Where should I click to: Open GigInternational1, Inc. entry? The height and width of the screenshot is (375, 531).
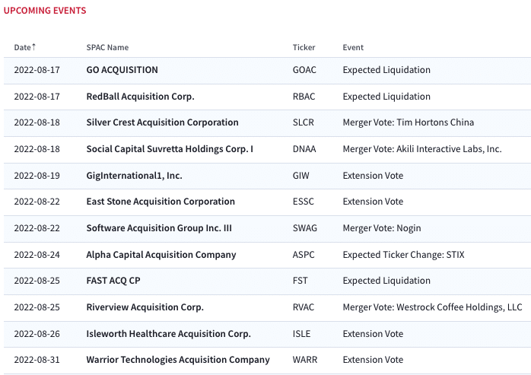click(x=134, y=176)
